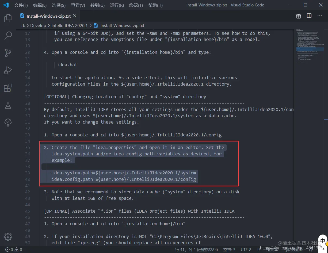The height and width of the screenshot is (253, 328).
Task: Open the editor More Actions menu
Action: (x=320, y=16)
